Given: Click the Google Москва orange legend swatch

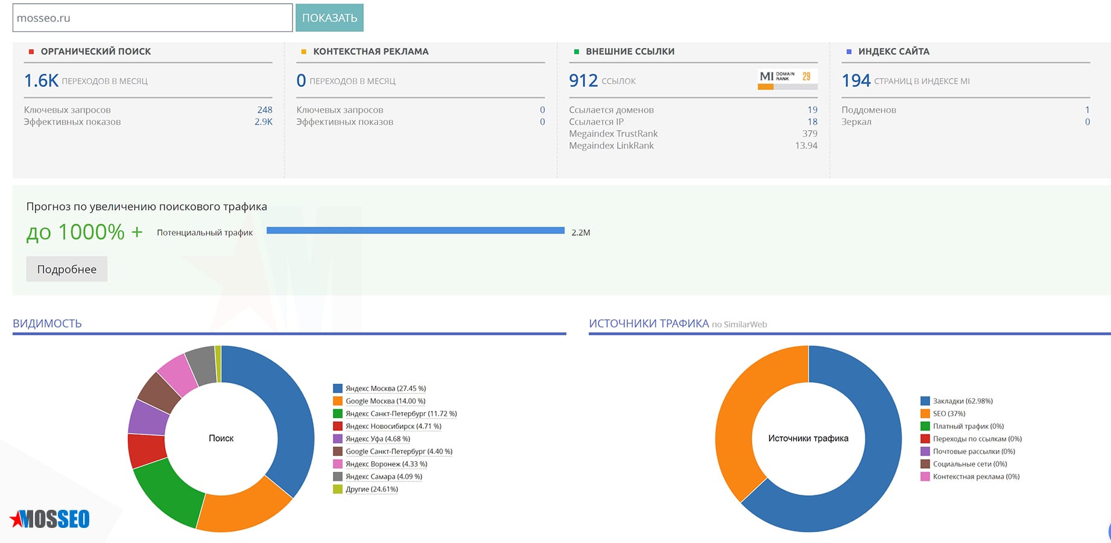Looking at the screenshot, I should 338,401.
